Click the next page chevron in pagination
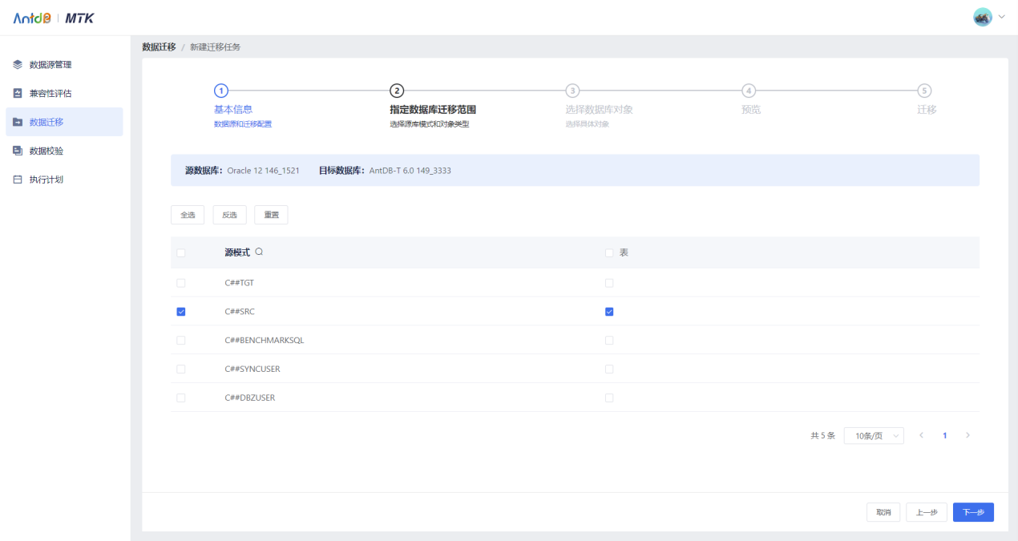 968,435
